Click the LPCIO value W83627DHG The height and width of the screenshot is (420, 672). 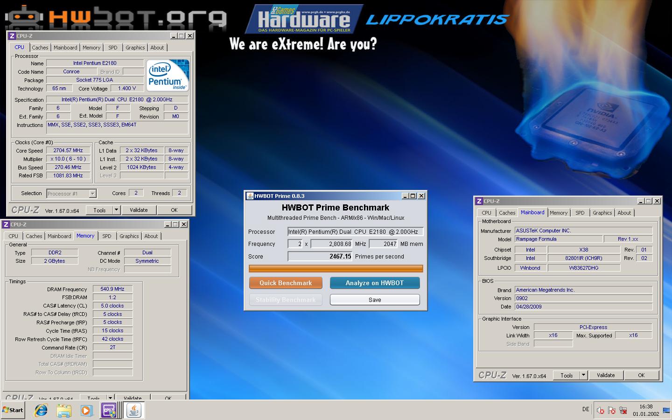pyautogui.click(x=584, y=268)
